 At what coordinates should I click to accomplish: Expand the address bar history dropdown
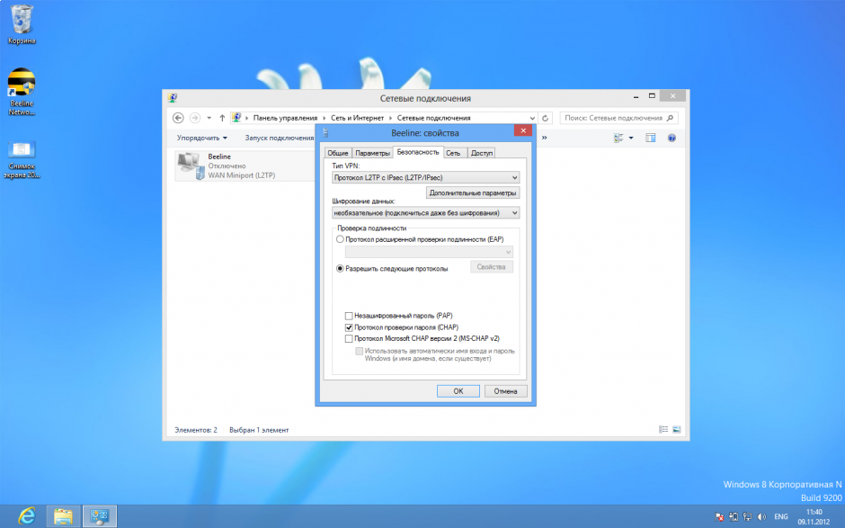pyautogui.click(x=532, y=118)
